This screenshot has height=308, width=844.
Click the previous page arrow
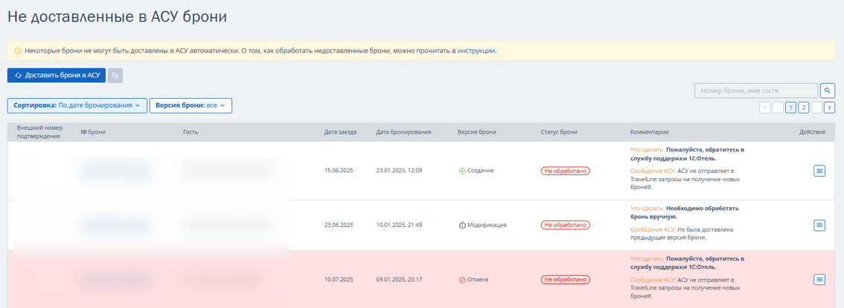click(765, 108)
